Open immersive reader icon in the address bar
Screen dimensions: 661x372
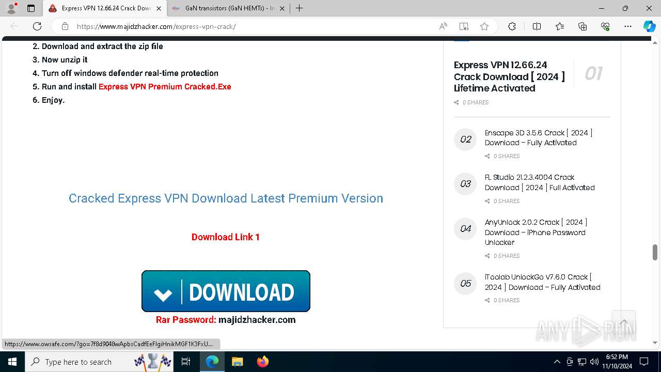(464, 26)
